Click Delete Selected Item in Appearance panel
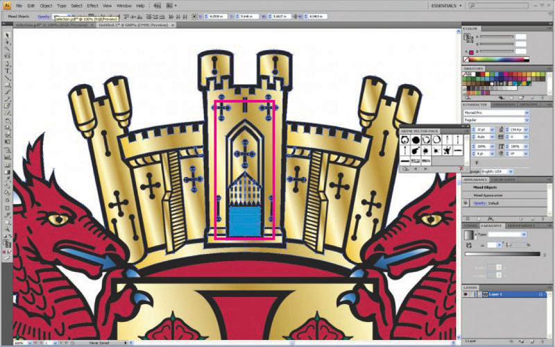This screenshot has height=347, width=555. pyautogui.click(x=544, y=219)
